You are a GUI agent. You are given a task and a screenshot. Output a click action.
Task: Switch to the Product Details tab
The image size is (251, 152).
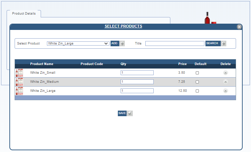24,14
